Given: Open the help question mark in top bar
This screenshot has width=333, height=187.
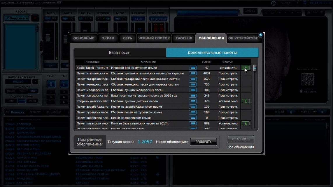Looking at the screenshot, I should point(297,3).
